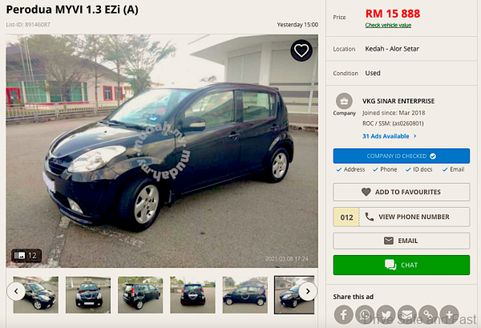481x328 pixels.
Task: Click the EMAIL seller button
Action: [402, 241]
